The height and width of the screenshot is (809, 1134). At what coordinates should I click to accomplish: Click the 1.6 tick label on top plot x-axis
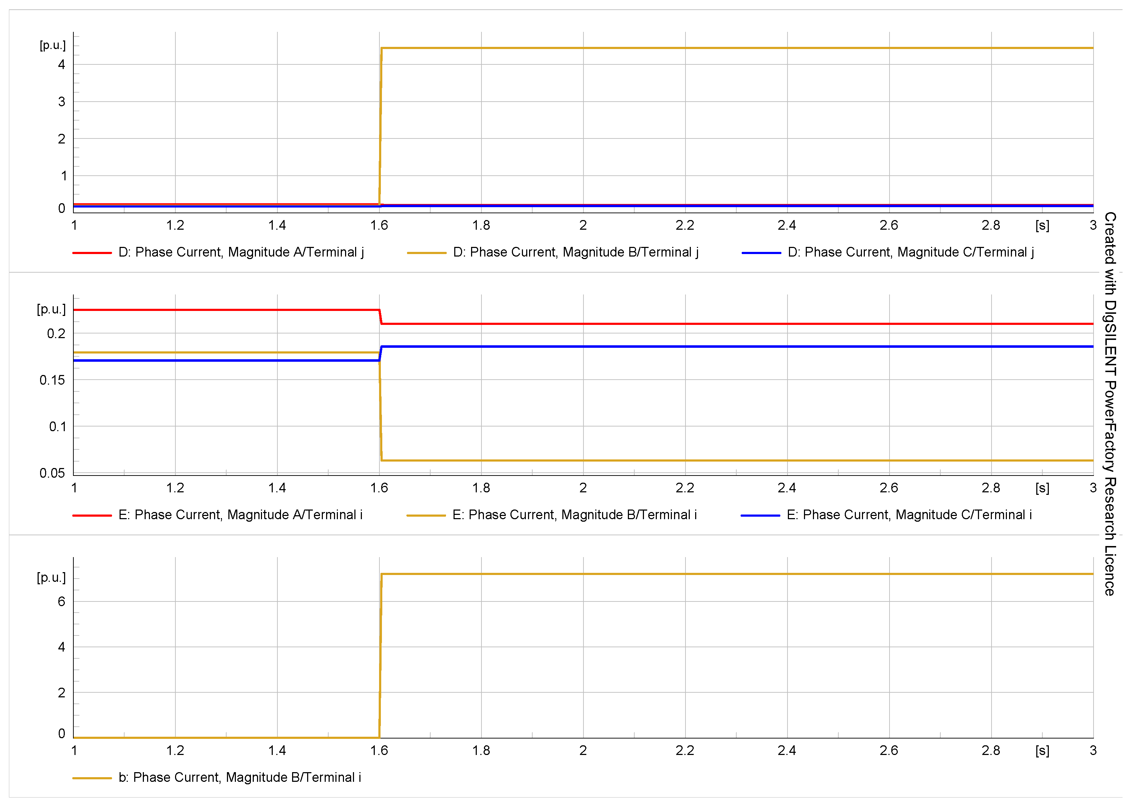(x=379, y=226)
